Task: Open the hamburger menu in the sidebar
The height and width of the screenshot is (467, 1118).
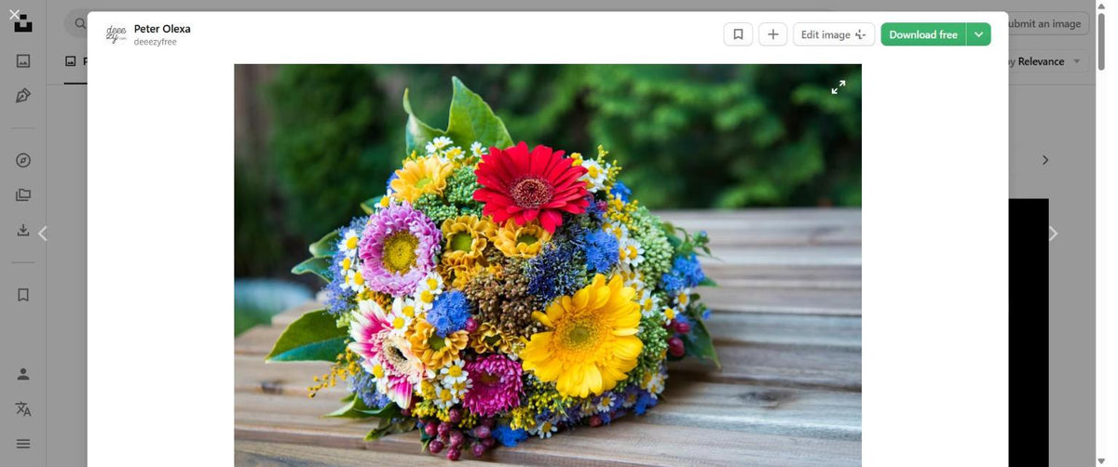Action: click(x=23, y=444)
